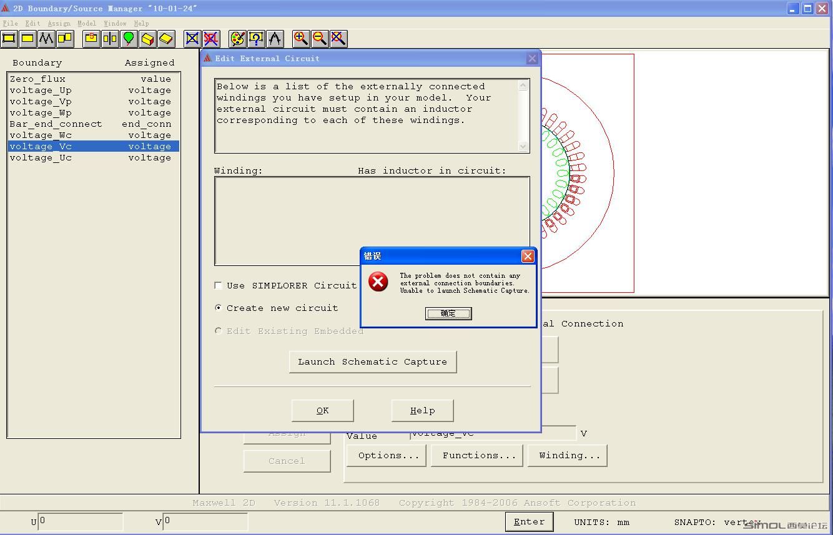Viewport: 833px width, 535px height.
Task: Select highlighted voltage_Vc boundary row
Action: pos(94,146)
